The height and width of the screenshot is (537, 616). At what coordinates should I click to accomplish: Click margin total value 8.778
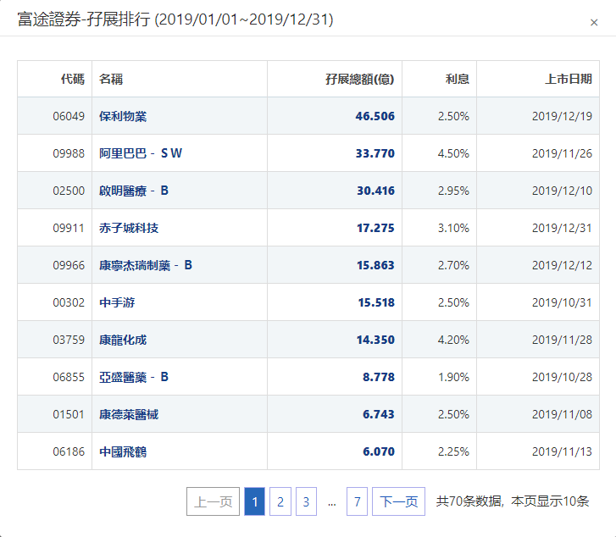[x=378, y=377]
